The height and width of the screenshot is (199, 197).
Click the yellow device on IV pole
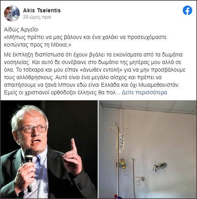[123, 163]
